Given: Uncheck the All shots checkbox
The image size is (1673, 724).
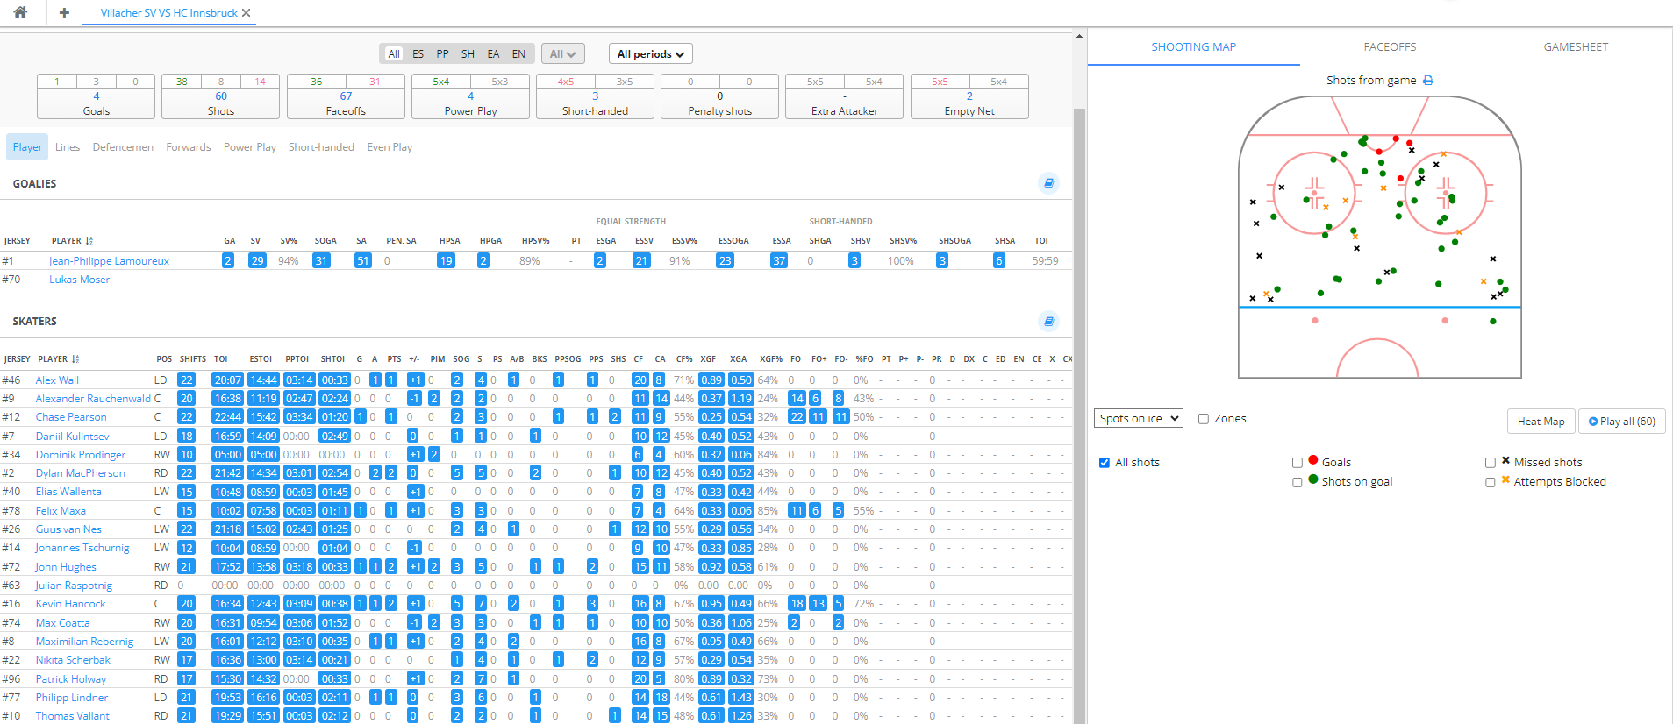Looking at the screenshot, I should coord(1105,463).
